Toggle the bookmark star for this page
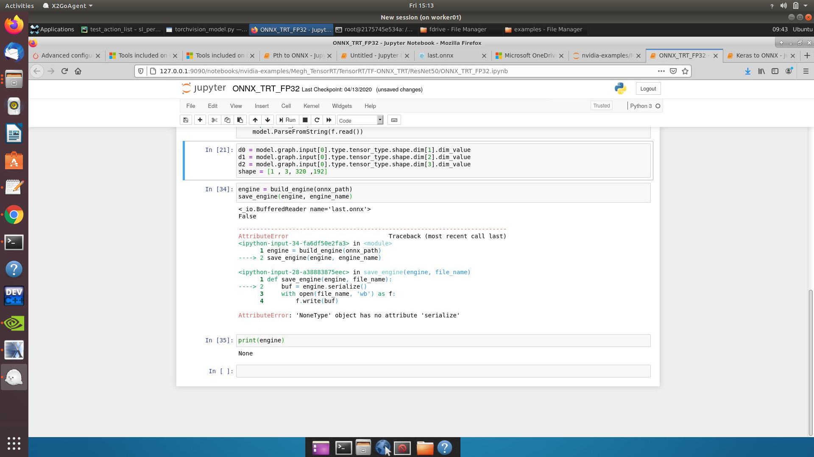The height and width of the screenshot is (457, 814). coord(685,71)
